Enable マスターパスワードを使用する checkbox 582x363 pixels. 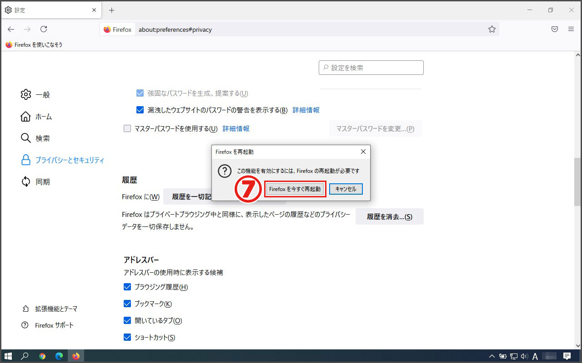pos(127,128)
